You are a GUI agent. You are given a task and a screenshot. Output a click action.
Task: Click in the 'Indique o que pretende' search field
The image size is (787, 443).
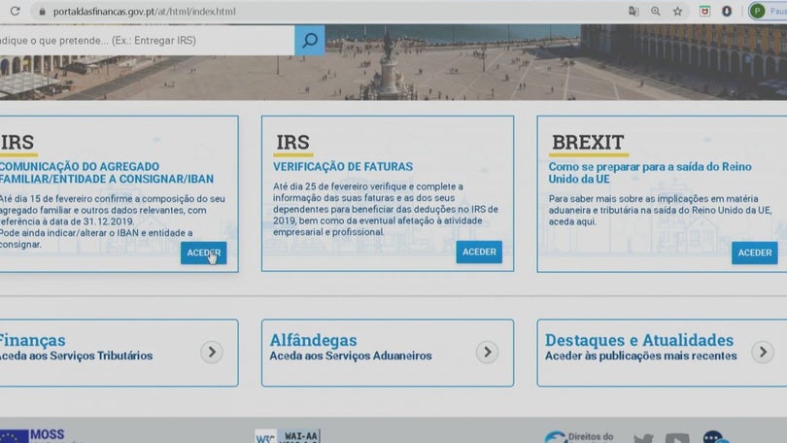(147, 40)
